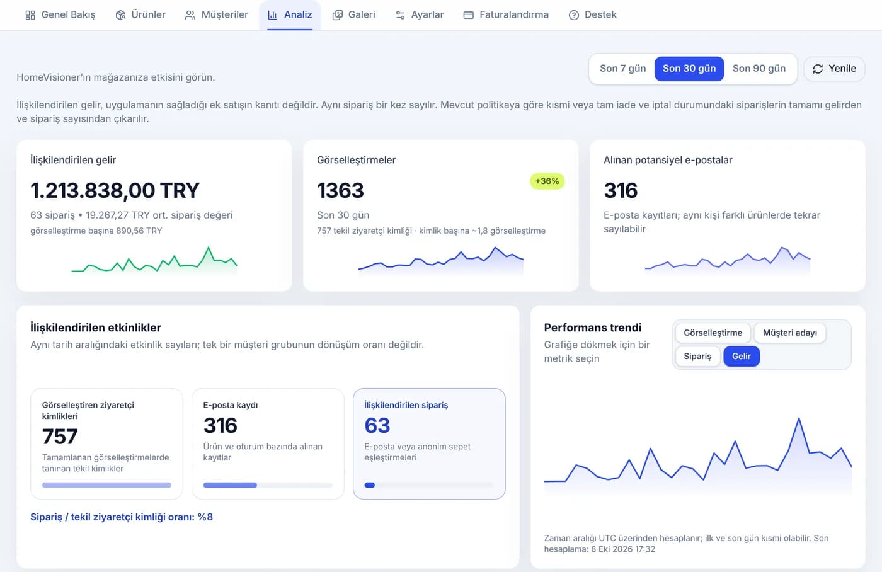Click the Ürünler box icon

(120, 15)
